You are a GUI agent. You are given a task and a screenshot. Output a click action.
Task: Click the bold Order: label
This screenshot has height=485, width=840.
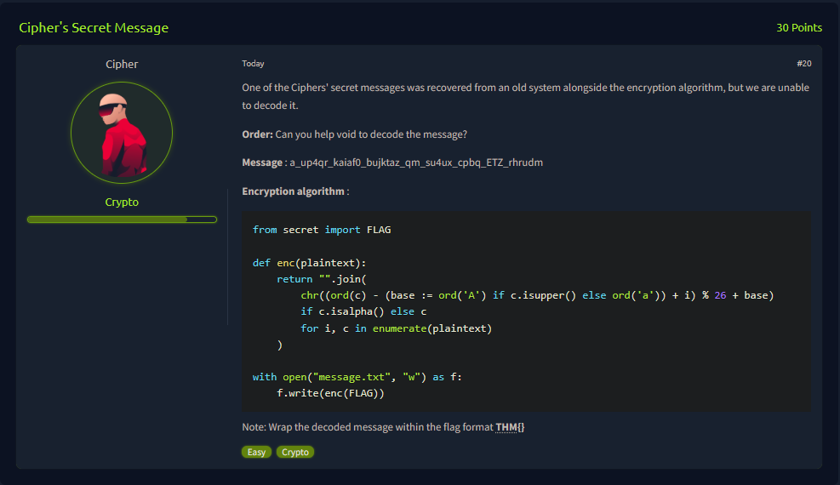pos(257,134)
